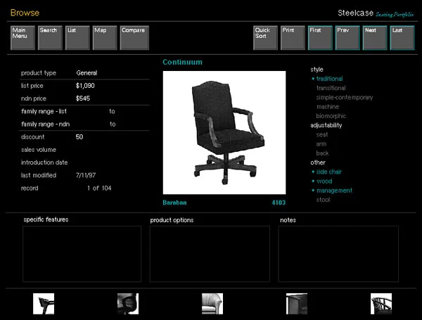422x320 pixels.
Task: Click the Compare button
Action: point(134,38)
